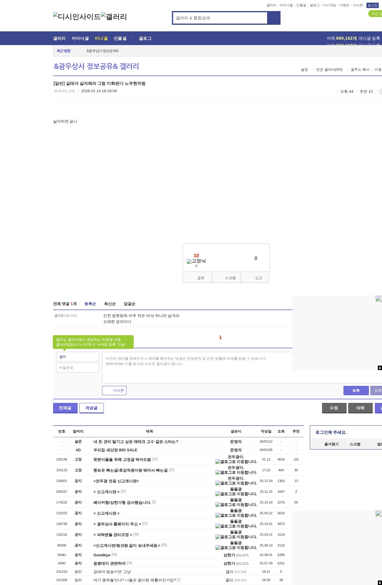Sort comments by 최신순
Viewport: 382px width, 585px height.
click(110, 304)
